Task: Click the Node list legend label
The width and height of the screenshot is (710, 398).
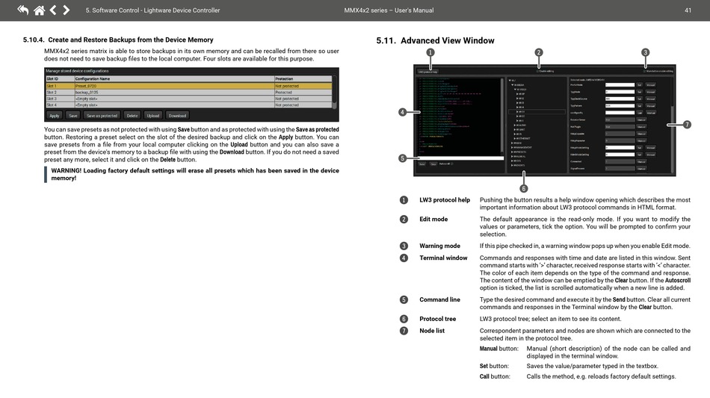Action: (432, 331)
